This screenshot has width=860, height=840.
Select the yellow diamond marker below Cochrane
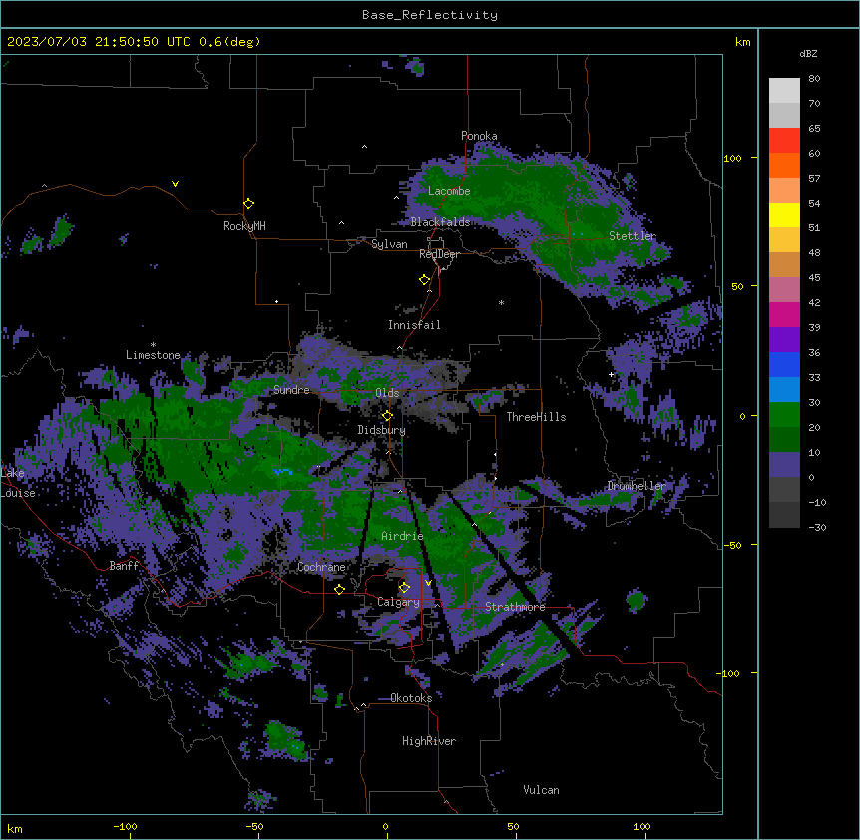339,589
